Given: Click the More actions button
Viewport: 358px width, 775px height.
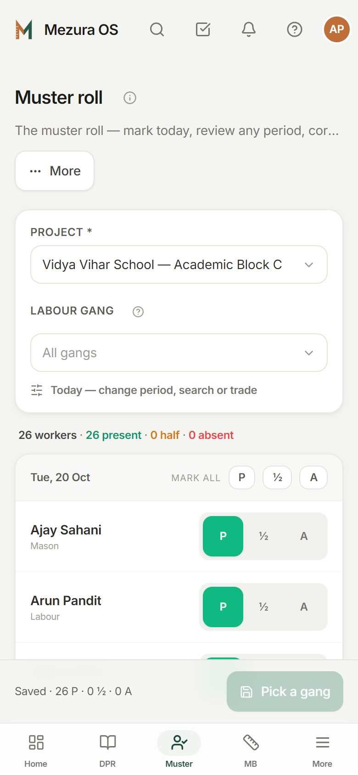Looking at the screenshot, I should 55,171.
